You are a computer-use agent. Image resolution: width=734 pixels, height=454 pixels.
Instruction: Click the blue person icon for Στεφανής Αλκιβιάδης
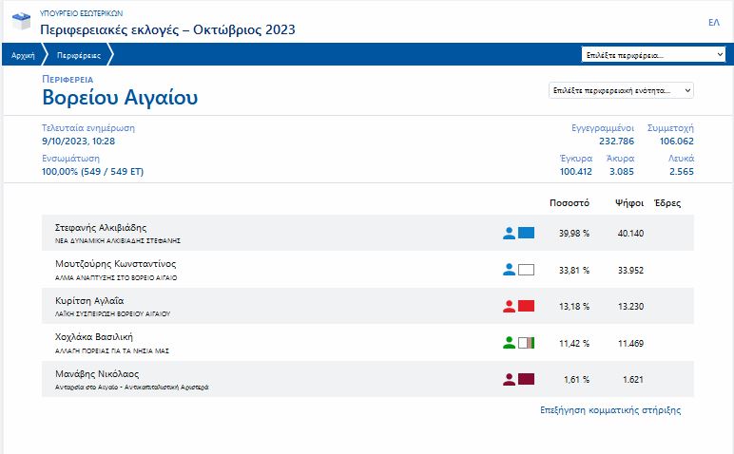point(509,233)
